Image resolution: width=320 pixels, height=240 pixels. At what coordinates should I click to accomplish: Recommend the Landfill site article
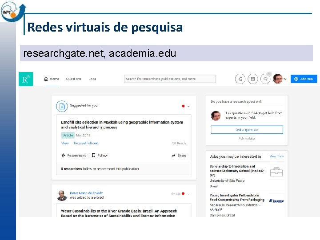tap(74, 156)
